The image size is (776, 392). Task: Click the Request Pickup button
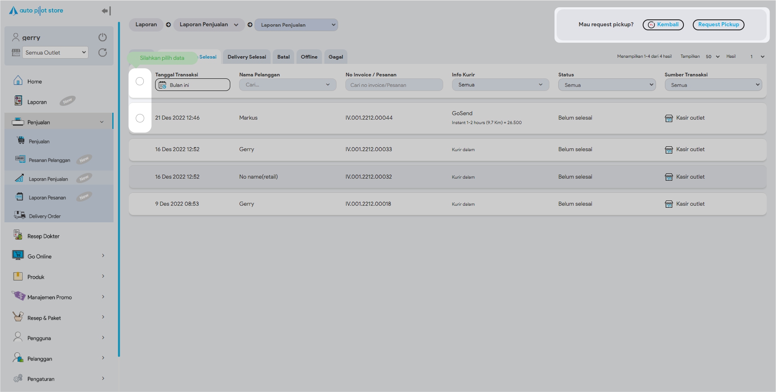(718, 25)
